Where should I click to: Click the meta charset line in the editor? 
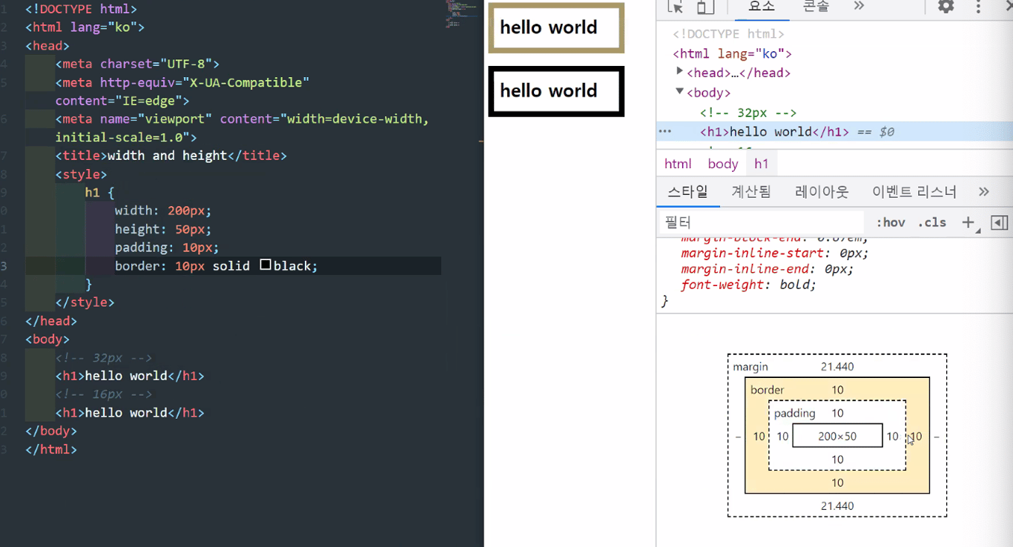137,64
